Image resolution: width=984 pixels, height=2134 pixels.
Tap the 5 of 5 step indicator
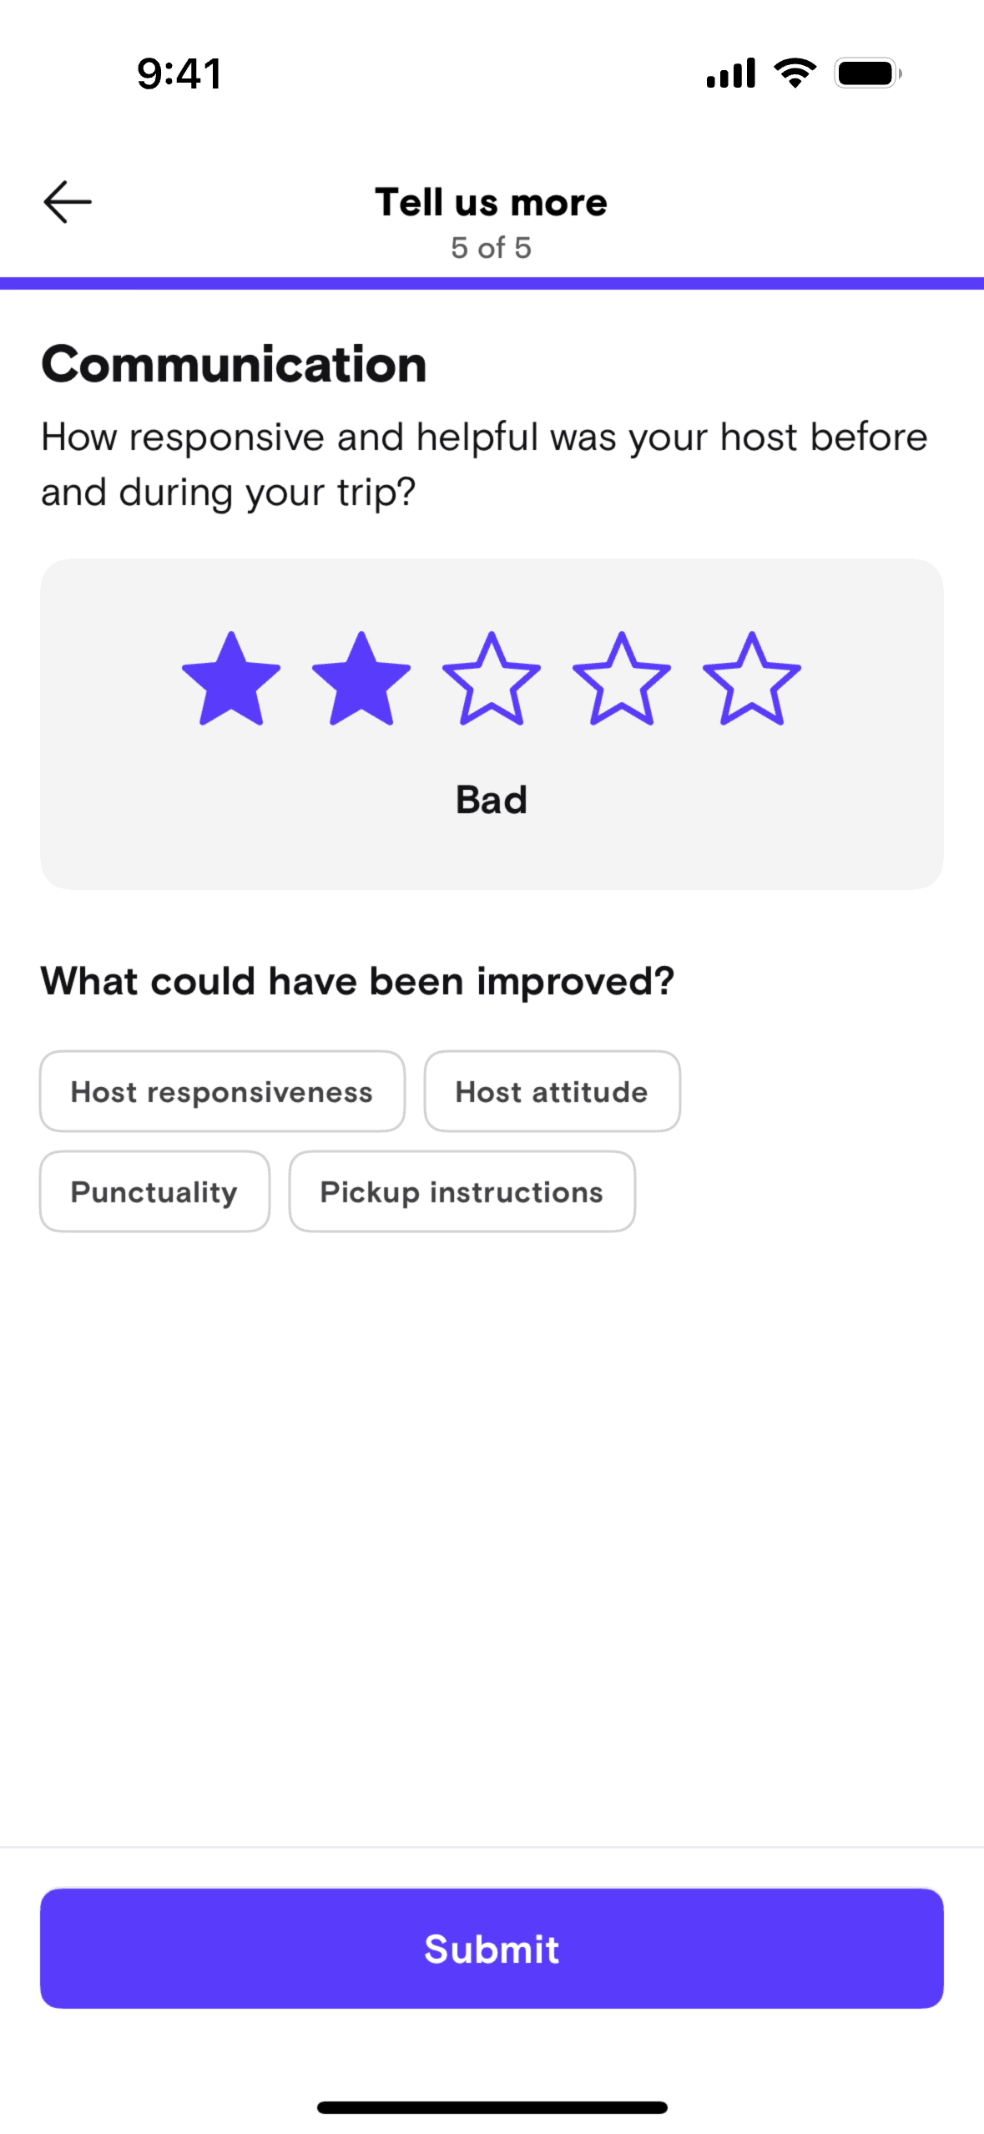pos(492,248)
